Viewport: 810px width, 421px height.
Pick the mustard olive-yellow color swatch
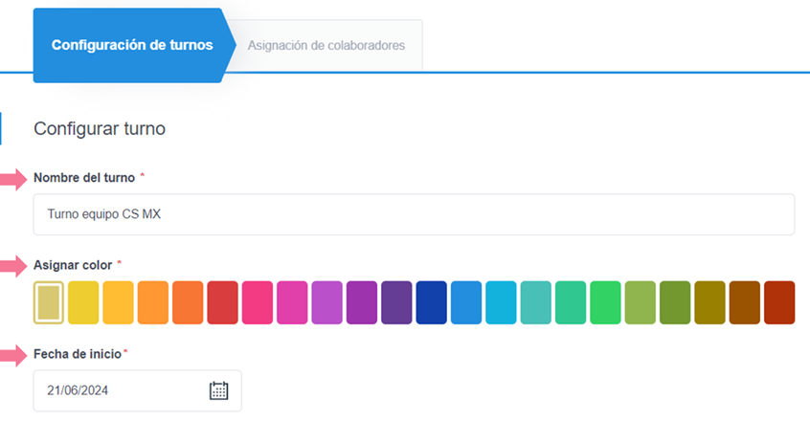pos(709,302)
